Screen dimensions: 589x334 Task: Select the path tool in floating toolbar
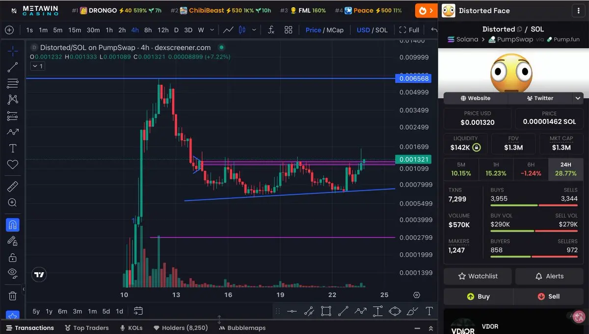coord(360,311)
